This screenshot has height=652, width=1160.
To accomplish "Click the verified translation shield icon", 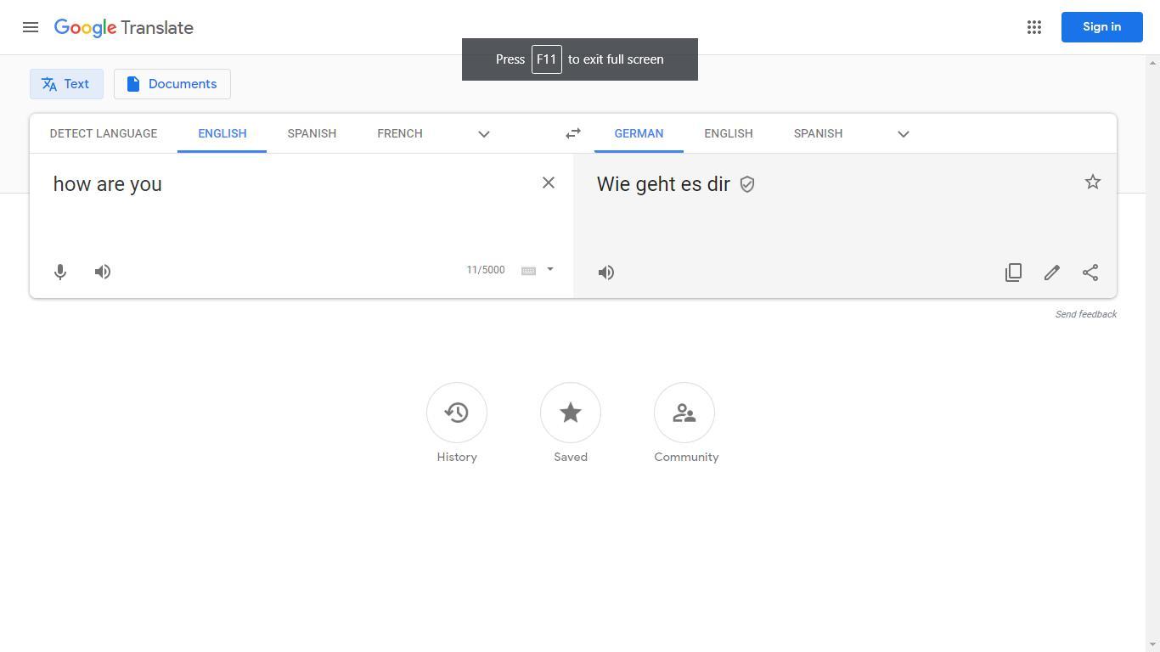I will 747,184.
